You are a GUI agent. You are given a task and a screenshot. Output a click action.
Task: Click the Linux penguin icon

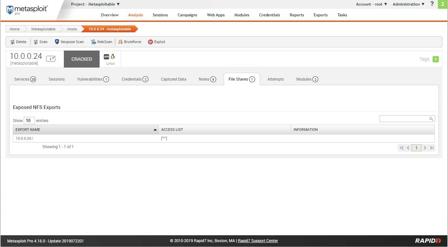(113, 56)
